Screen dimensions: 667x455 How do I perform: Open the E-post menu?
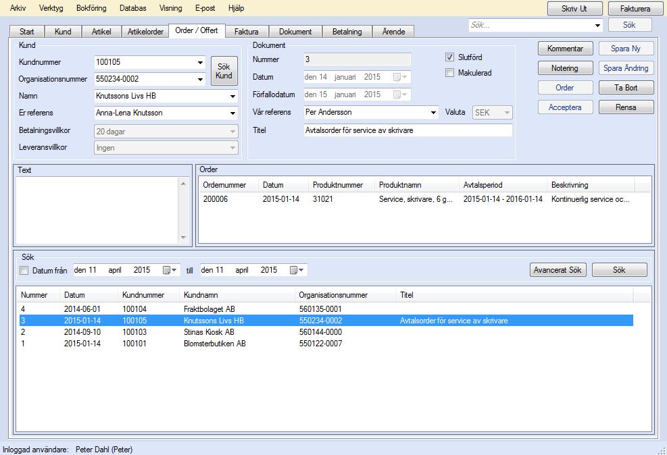[205, 8]
